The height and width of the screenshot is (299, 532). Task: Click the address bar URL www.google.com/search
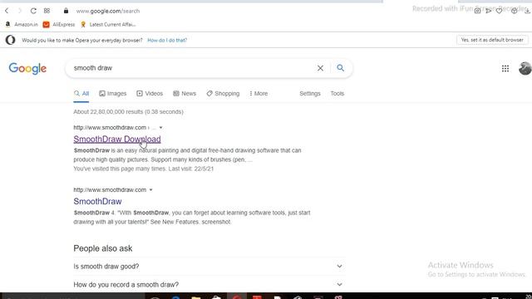pyautogui.click(x=108, y=11)
